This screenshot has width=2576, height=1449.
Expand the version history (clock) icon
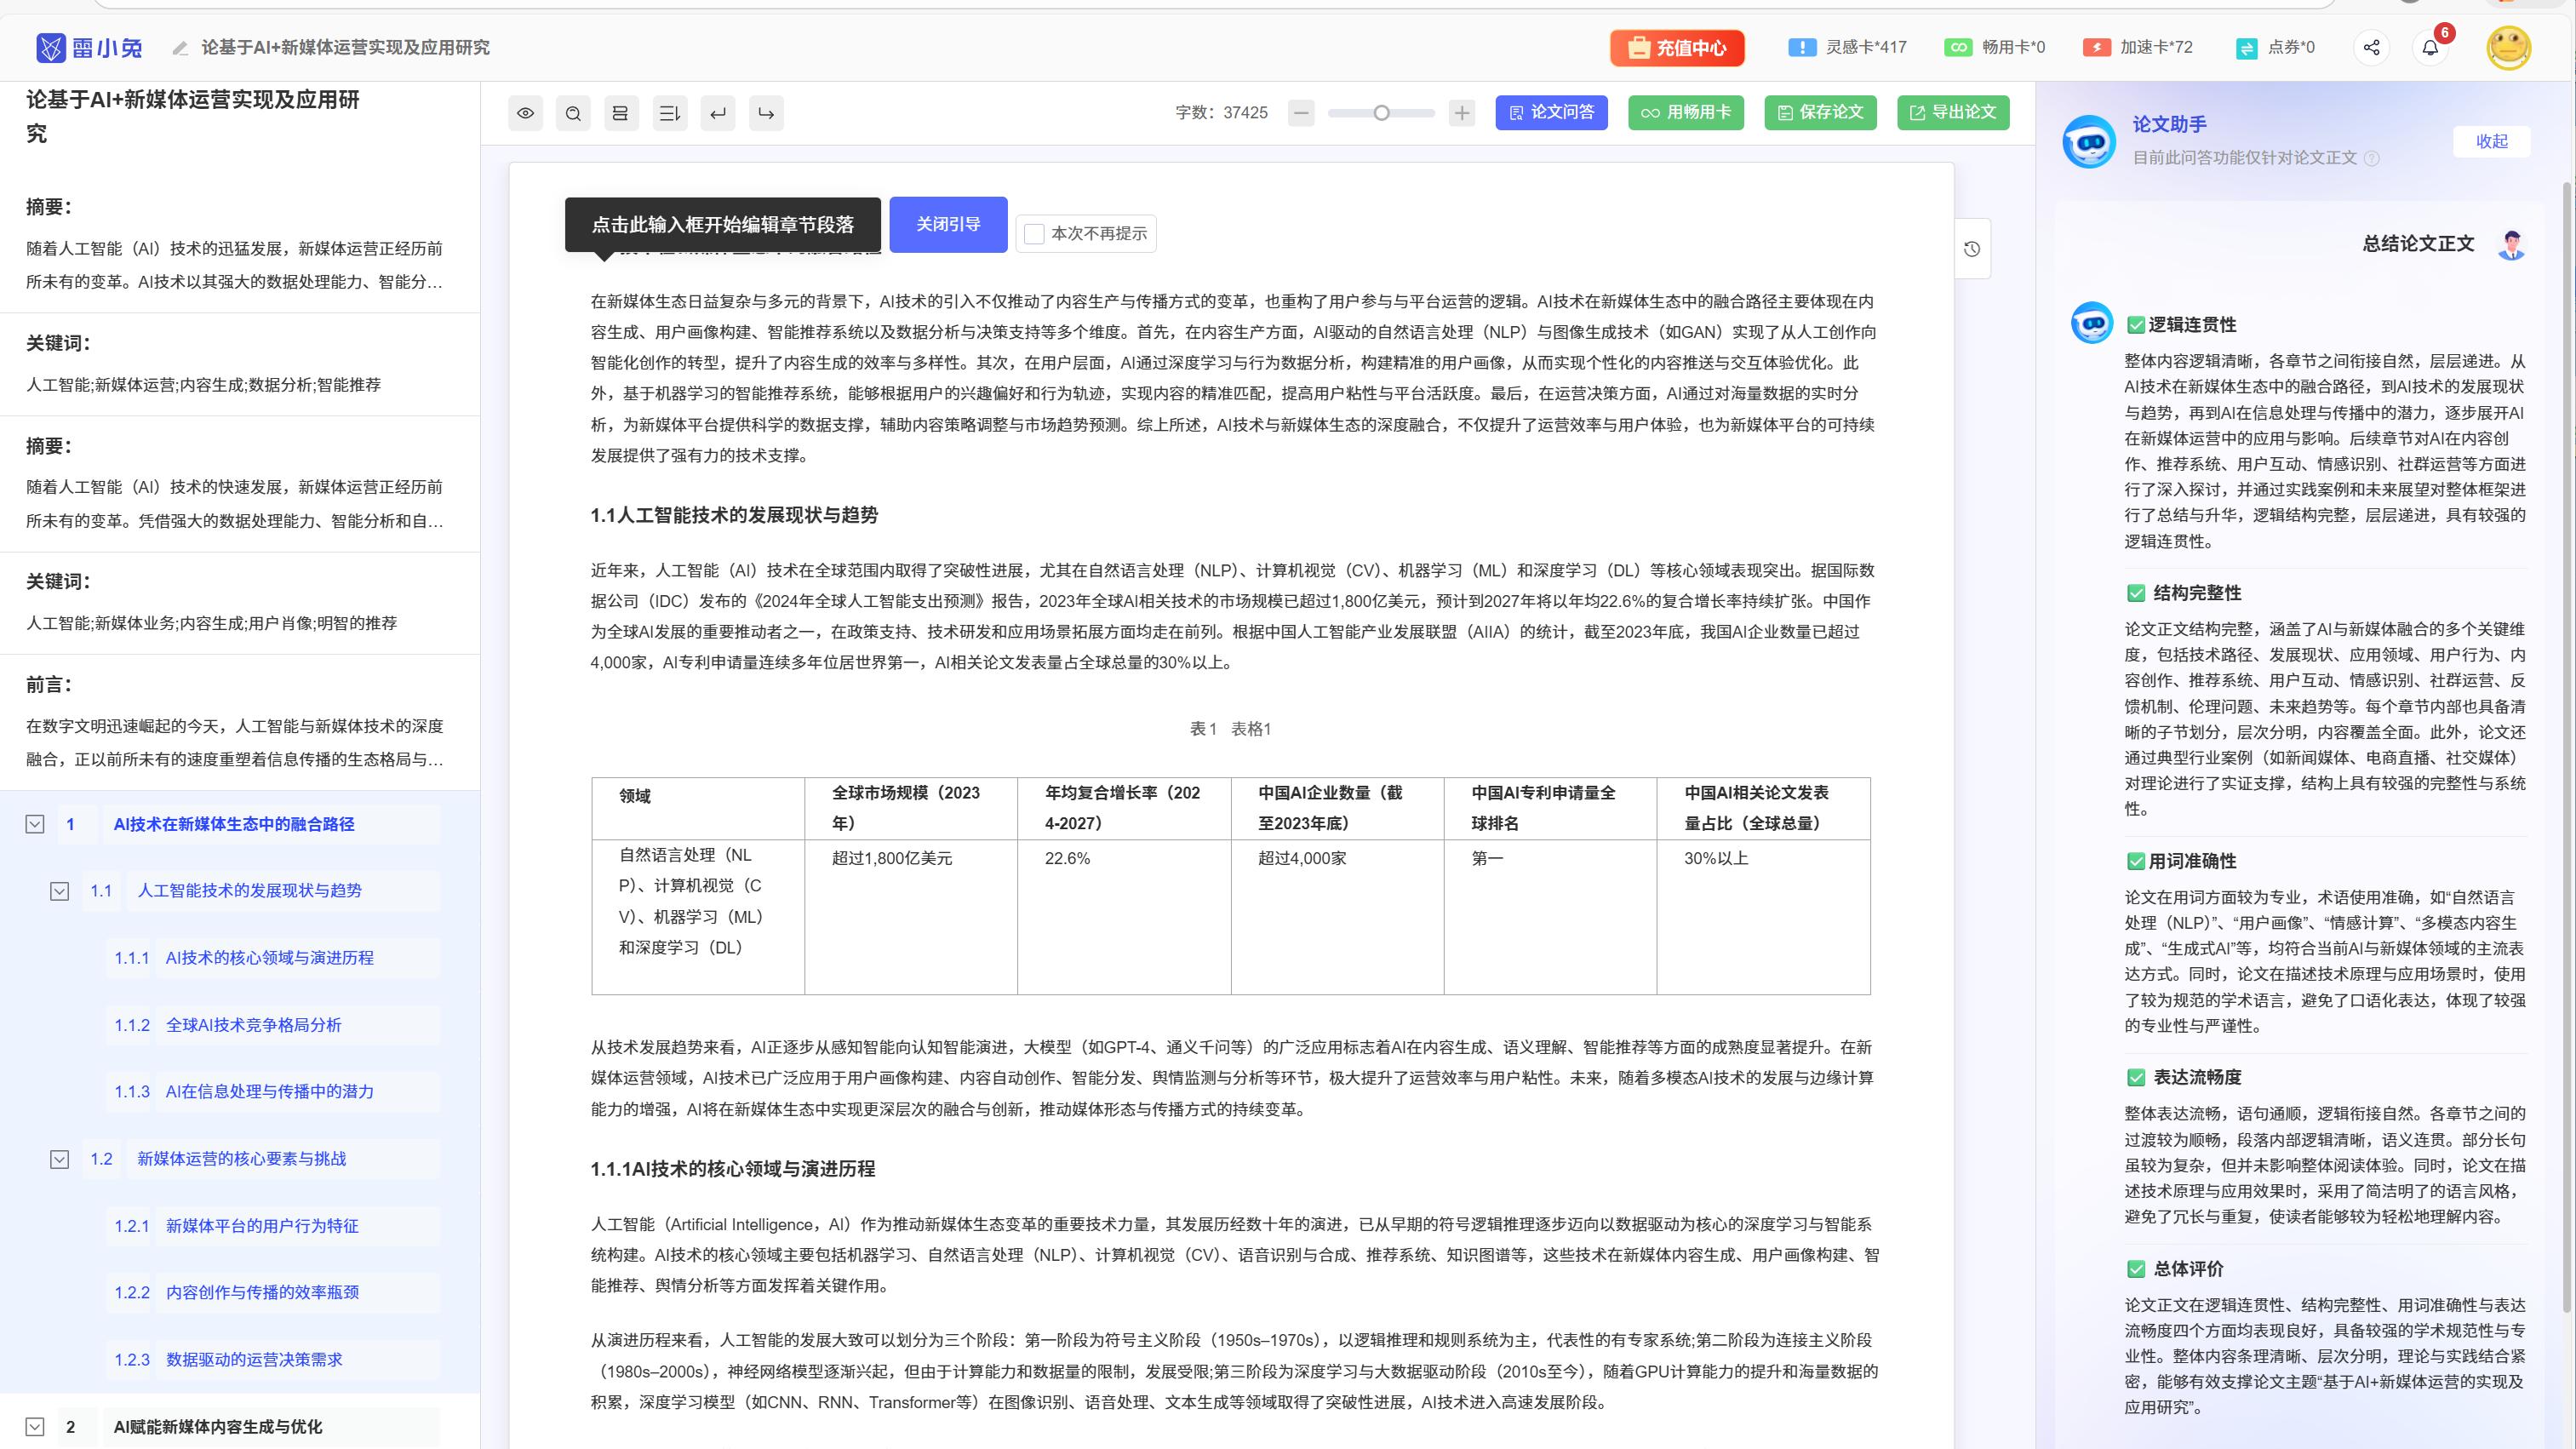pos(1971,249)
